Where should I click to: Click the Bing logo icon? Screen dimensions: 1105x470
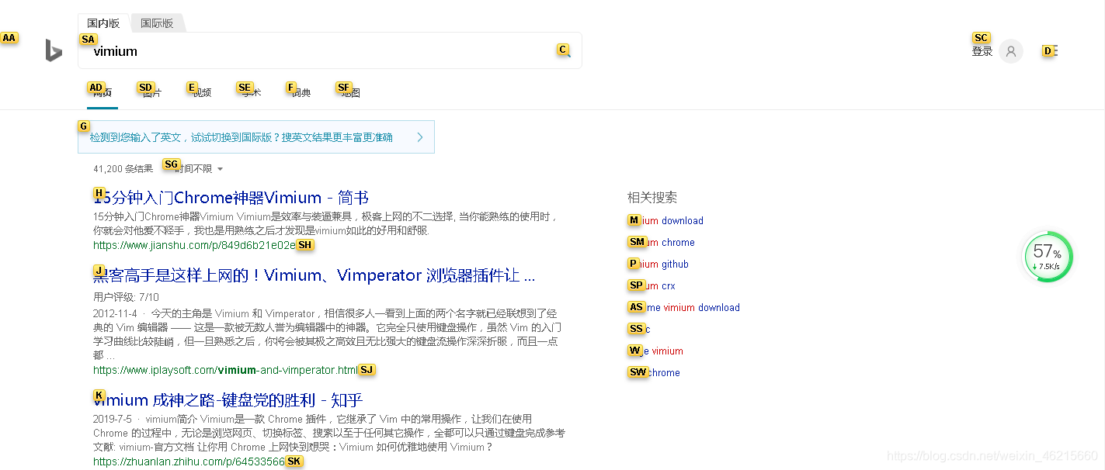pyautogui.click(x=54, y=50)
